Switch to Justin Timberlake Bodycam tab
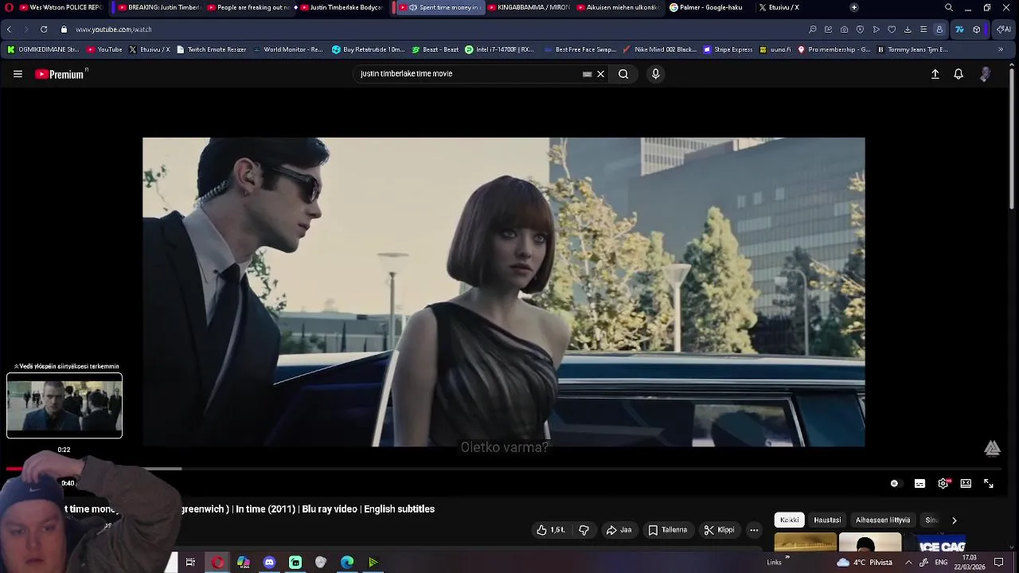The height and width of the screenshot is (573, 1019). coord(342,7)
